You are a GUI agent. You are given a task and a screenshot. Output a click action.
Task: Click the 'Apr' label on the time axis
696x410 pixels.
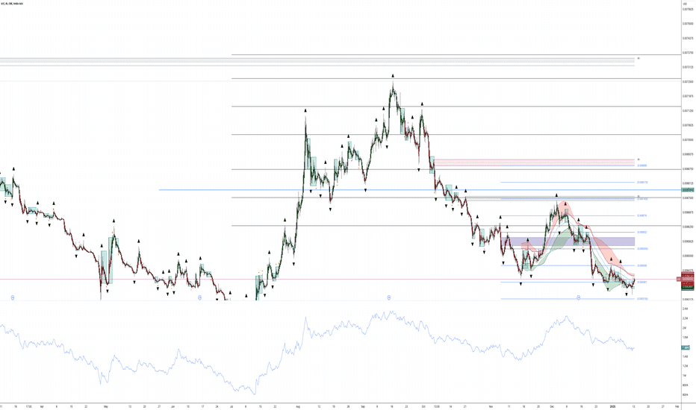point(42,406)
